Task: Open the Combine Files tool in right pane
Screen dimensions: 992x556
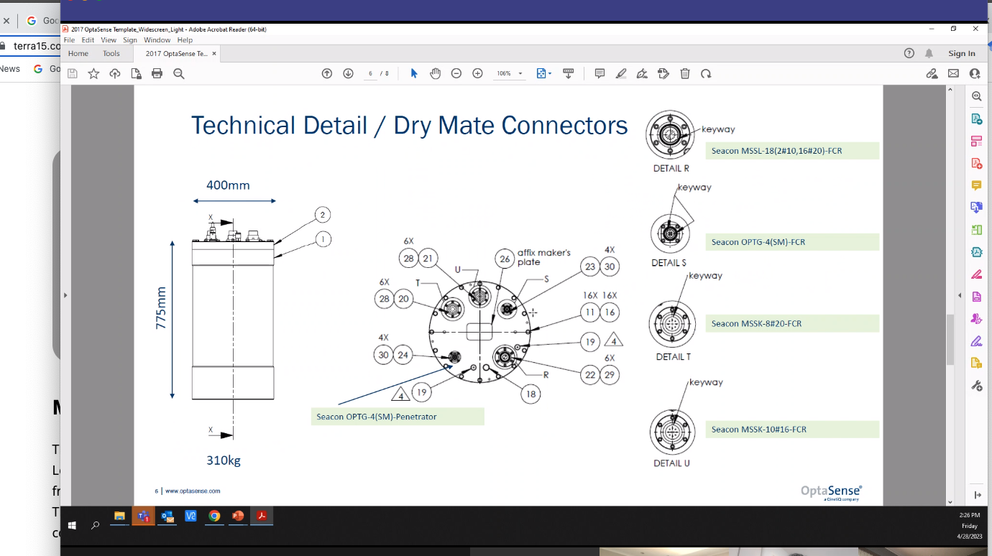Action: pos(976,208)
